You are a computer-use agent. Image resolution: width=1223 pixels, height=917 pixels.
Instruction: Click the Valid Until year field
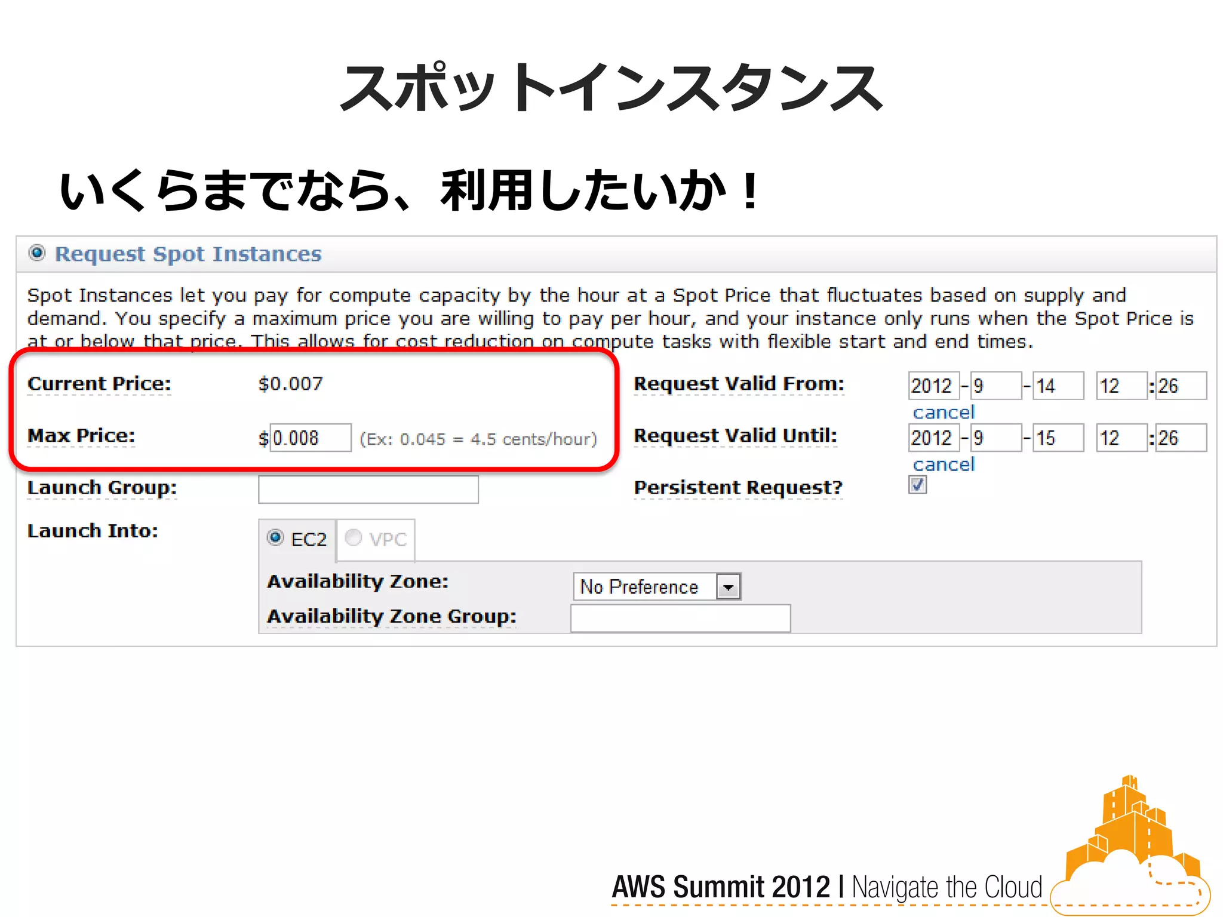(934, 438)
